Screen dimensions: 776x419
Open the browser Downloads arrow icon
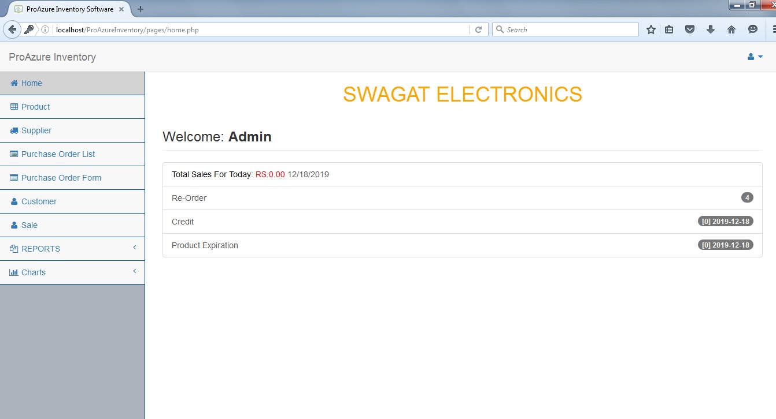click(x=711, y=29)
